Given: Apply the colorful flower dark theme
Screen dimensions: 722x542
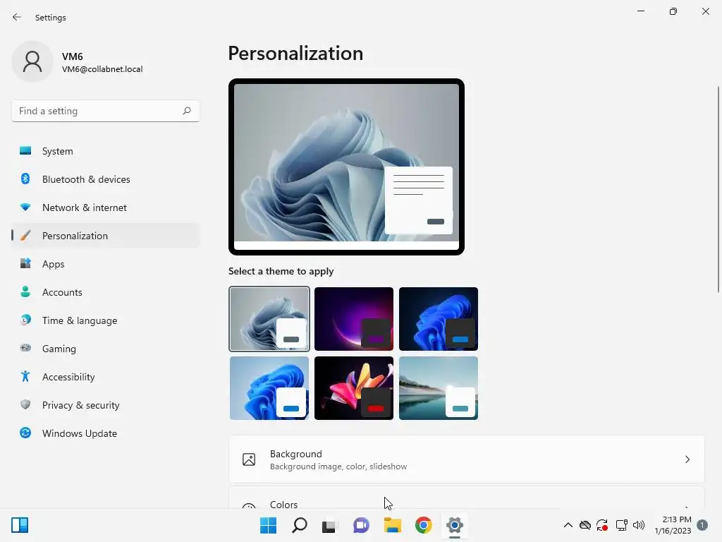Looking at the screenshot, I should click(x=354, y=388).
